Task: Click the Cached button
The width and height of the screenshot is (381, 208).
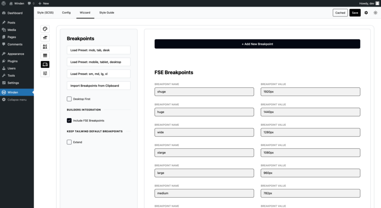Action: click(x=340, y=13)
